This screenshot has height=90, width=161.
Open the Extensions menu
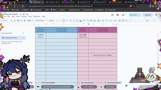click(x=37, y=16)
